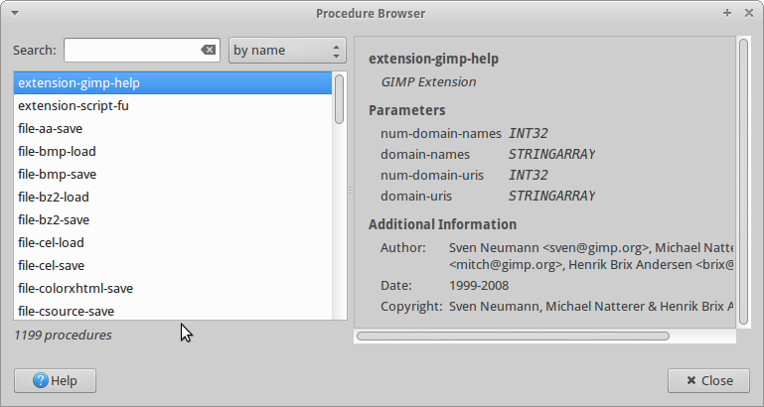Image resolution: width=764 pixels, height=407 pixels.
Task: Click the Additional Information heading
Action: point(442,224)
